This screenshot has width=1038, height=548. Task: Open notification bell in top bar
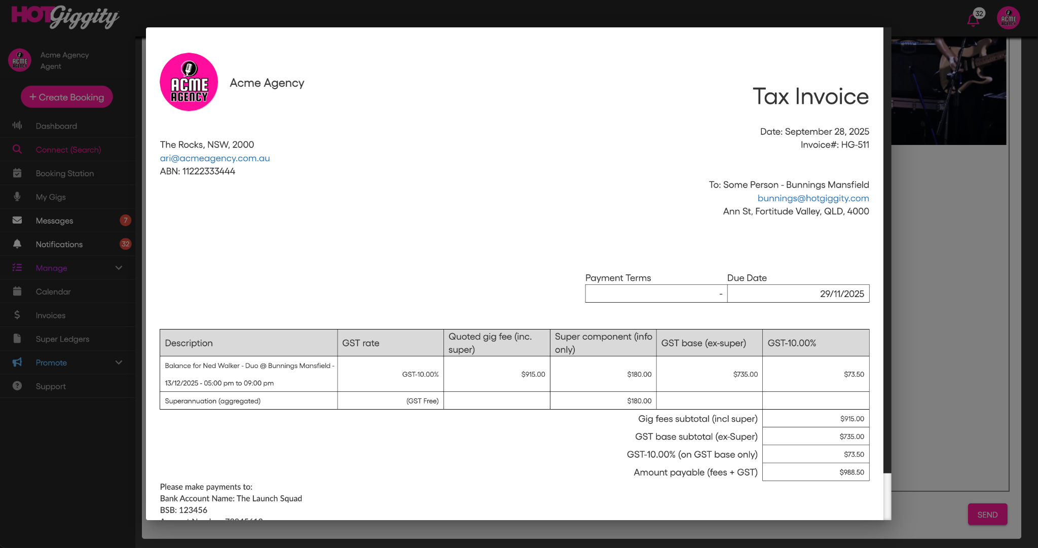973,20
